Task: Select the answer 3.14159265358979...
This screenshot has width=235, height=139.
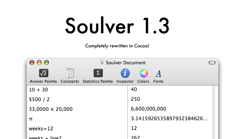Action: [169, 118]
